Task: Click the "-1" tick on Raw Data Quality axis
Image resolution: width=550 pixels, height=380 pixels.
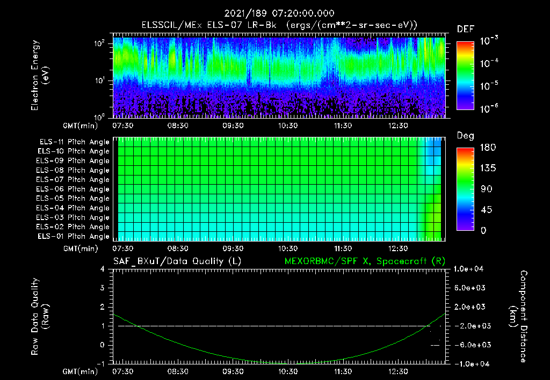Action: pos(100,364)
